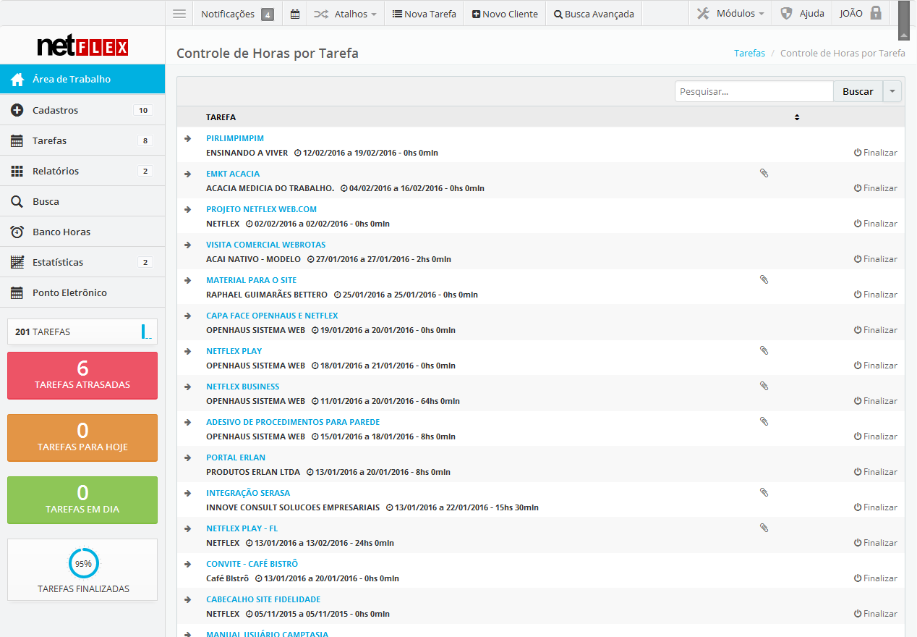This screenshot has width=917, height=637.
Task: Click the Pesquisar search input field
Action: click(754, 91)
